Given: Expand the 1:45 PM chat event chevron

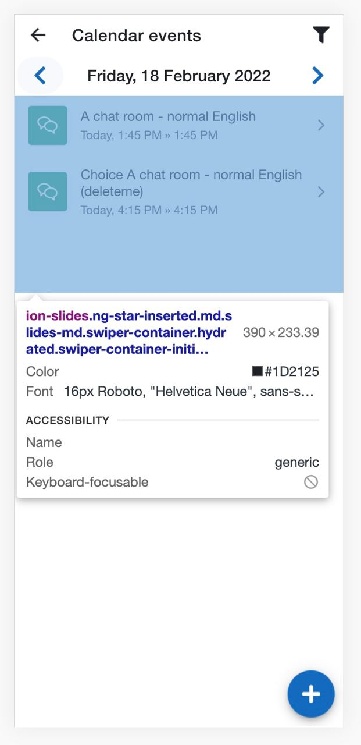Looking at the screenshot, I should (321, 125).
